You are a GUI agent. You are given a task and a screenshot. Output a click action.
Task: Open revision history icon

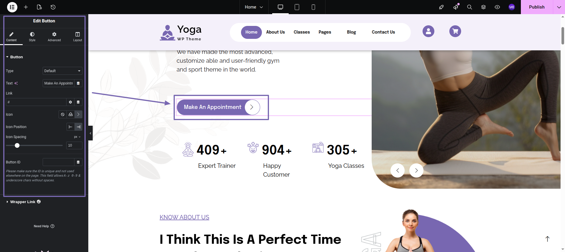[53, 7]
